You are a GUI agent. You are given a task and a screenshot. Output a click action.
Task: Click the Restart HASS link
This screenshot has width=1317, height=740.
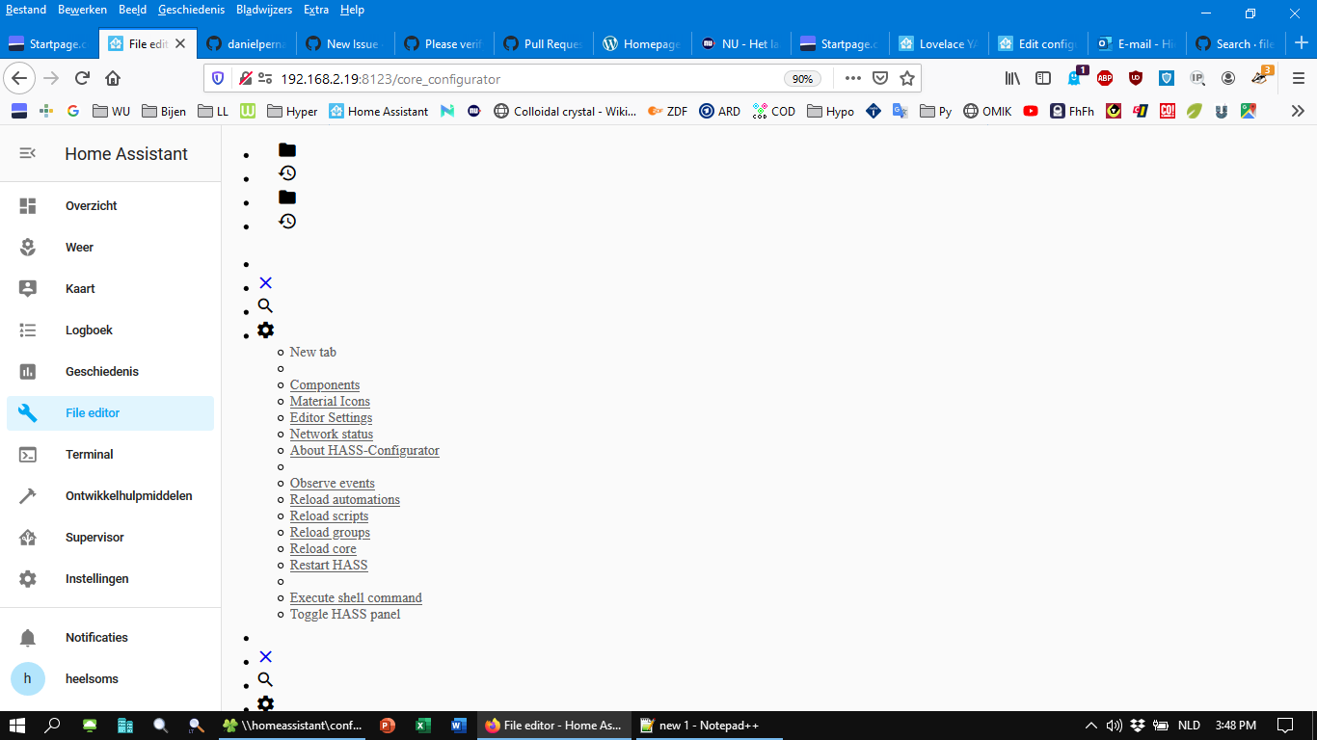328,565
